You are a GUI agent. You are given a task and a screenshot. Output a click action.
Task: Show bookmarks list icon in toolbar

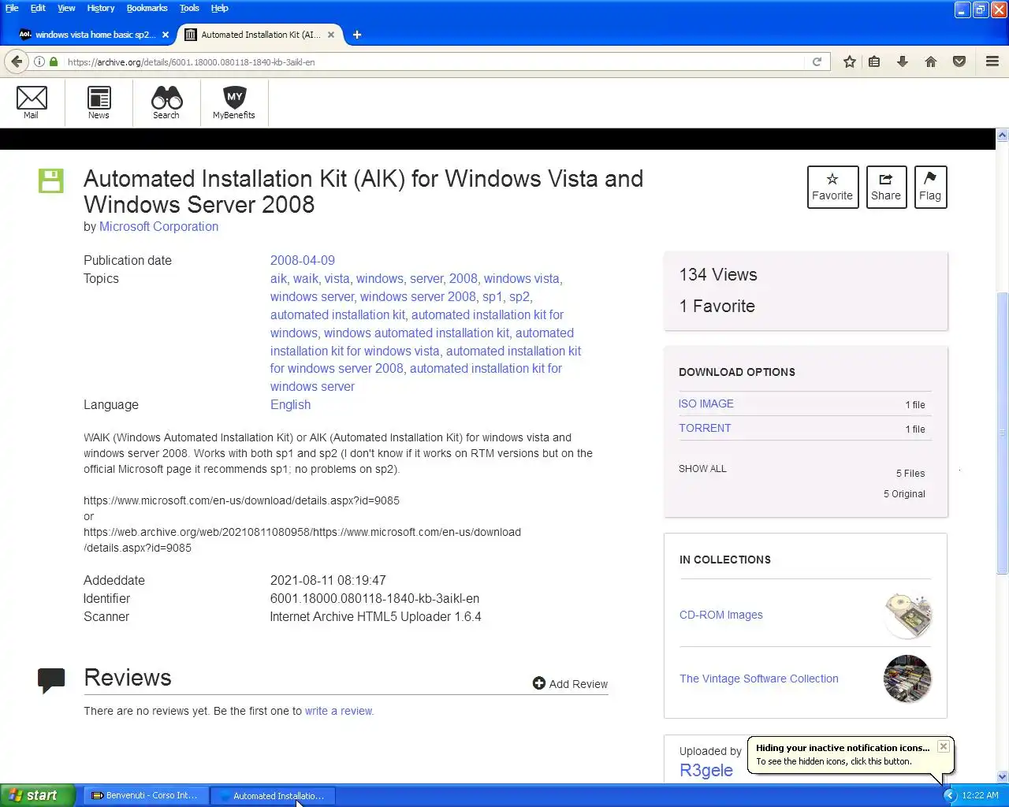coord(874,61)
